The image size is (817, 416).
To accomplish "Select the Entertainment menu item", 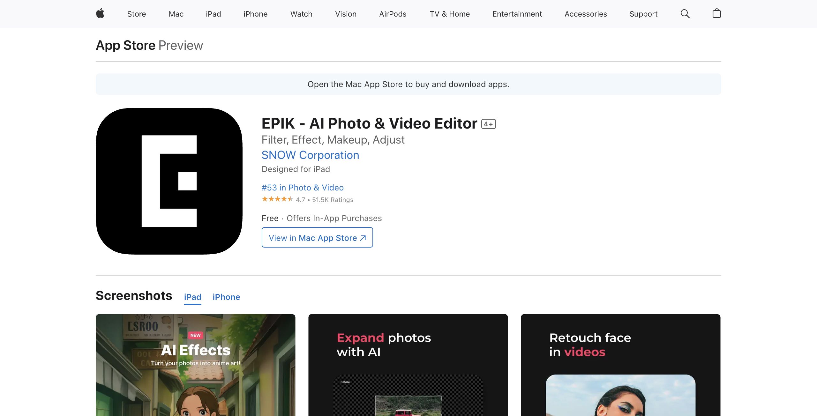I will pos(517,14).
